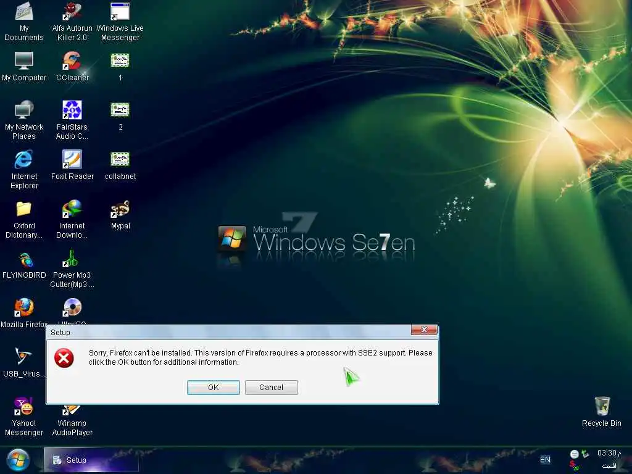
Task: Click the round white tray icon
Action: [575, 454]
